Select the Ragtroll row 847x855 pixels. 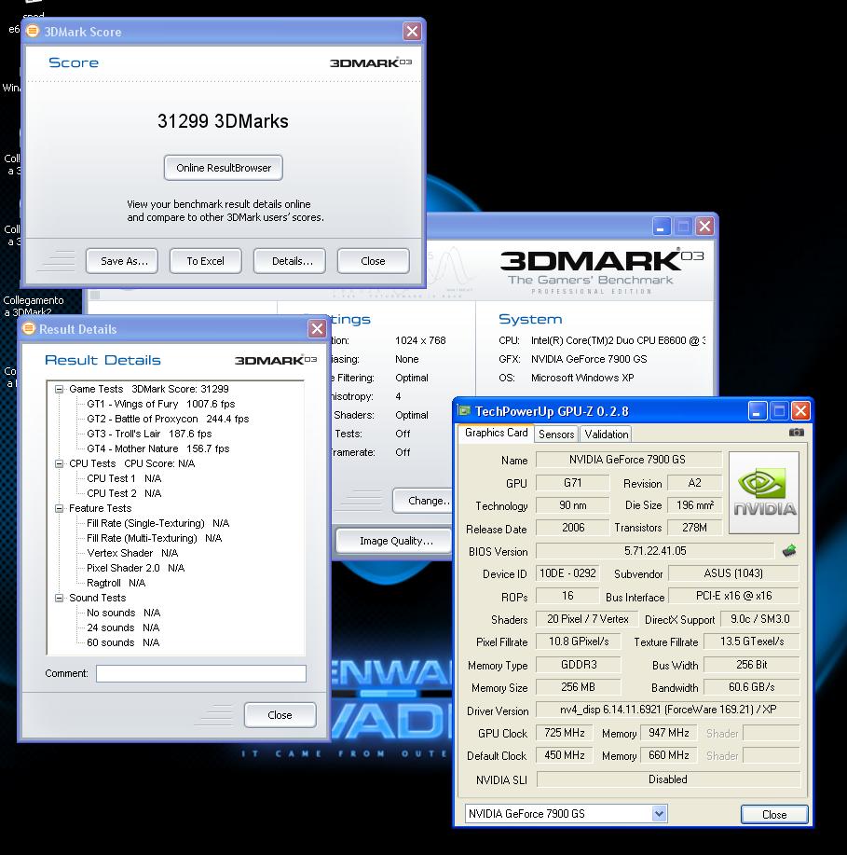point(116,583)
